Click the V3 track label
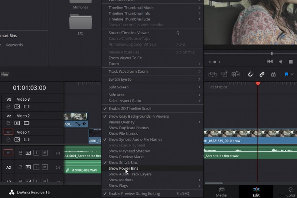The image size is (297, 198). (x=9, y=100)
